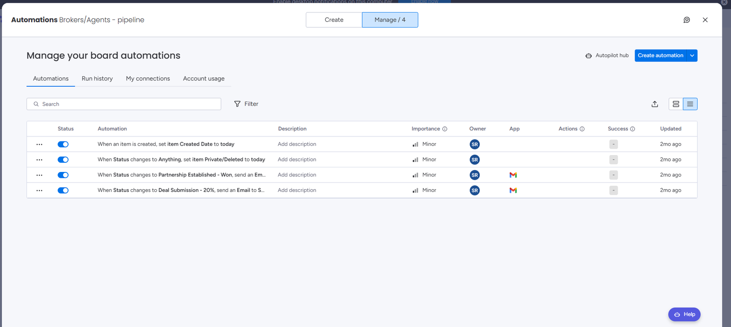Open the Run history tab
The width and height of the screenshot is (731, 327).
(97, 78)
